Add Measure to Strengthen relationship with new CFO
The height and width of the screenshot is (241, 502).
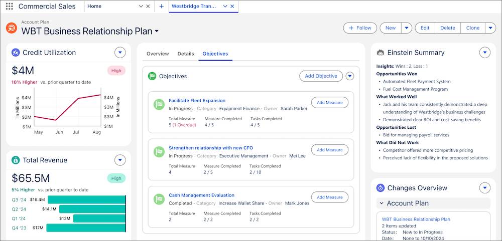330,150
